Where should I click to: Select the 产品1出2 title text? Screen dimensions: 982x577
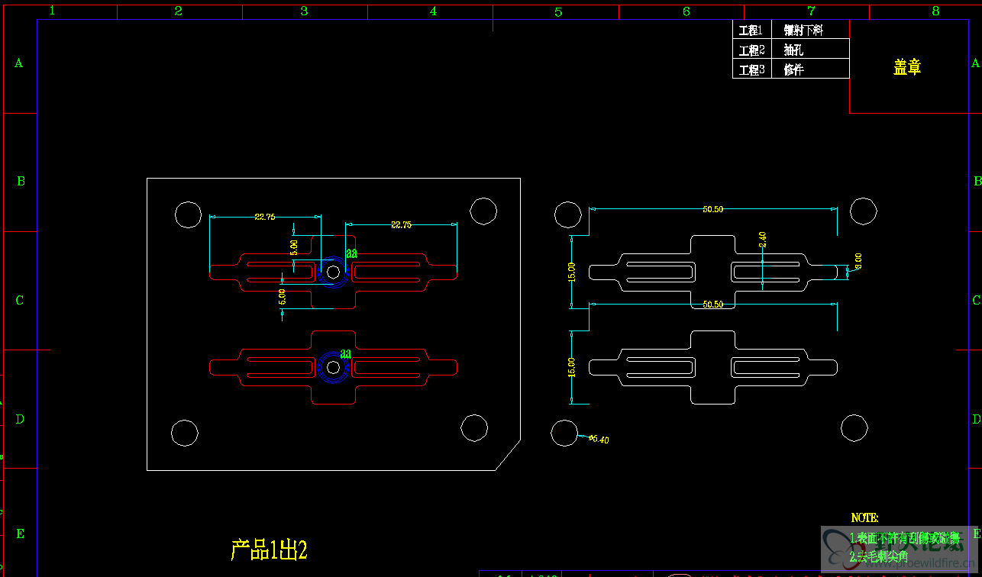coord(269,550)
